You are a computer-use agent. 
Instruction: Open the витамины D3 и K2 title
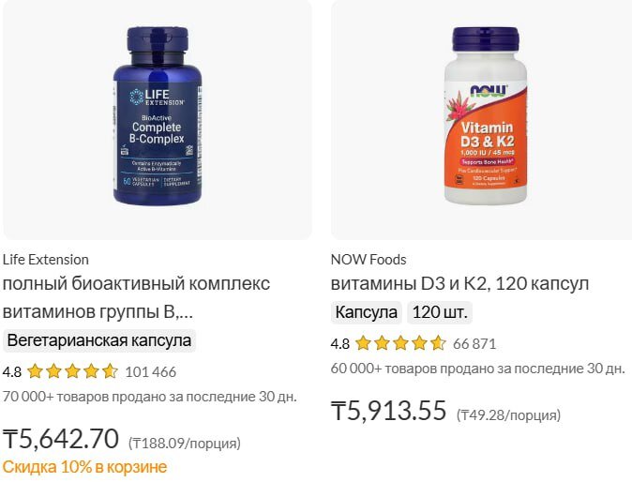459,283
